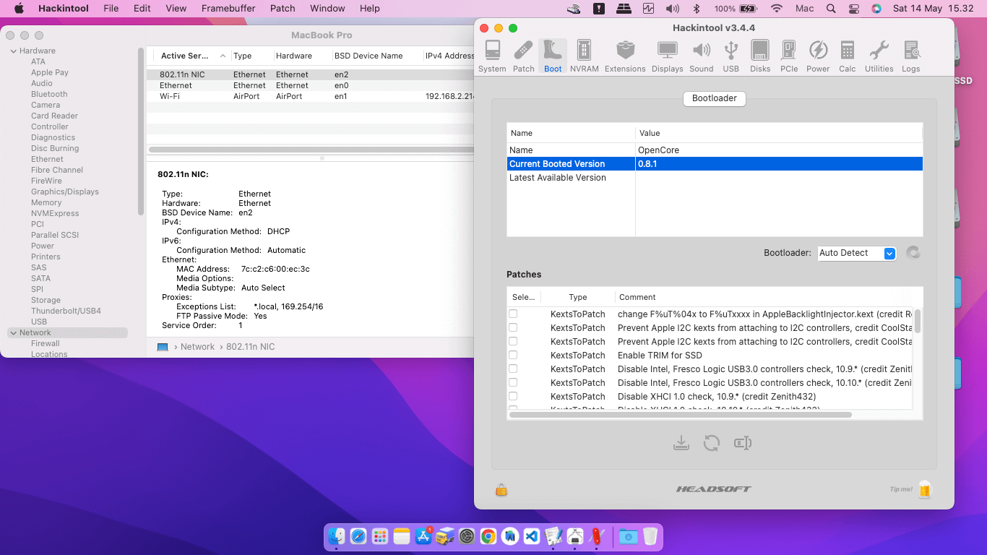Tick the Enable TRIM for SSD checkbox

tap(513, 356)
